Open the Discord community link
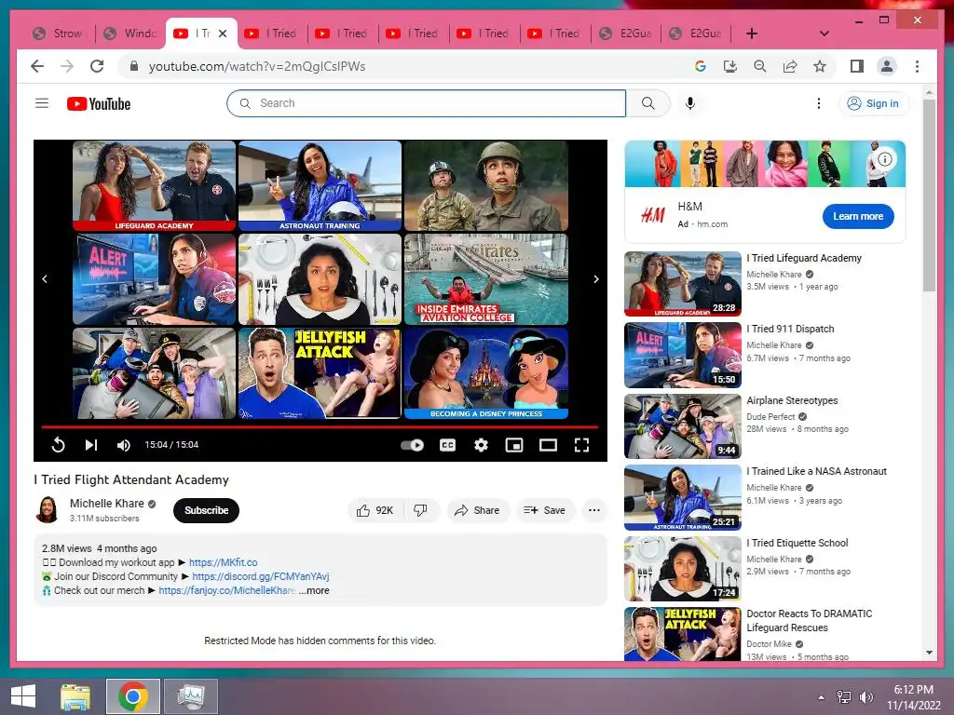The width and height of the screenshot is (954, 715). pyautogui.click(x=261, y=576)
